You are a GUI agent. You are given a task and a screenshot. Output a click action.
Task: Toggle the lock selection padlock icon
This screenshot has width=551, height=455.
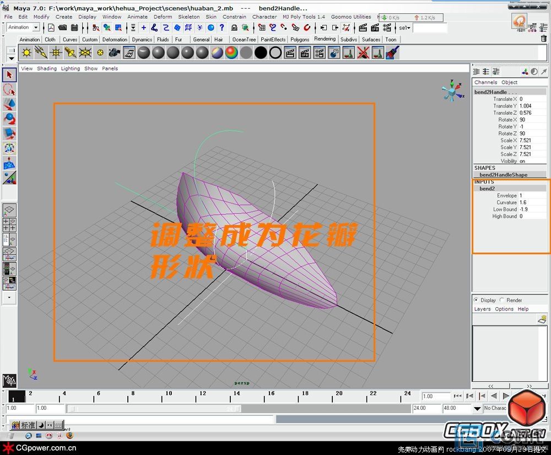[234, 28]
